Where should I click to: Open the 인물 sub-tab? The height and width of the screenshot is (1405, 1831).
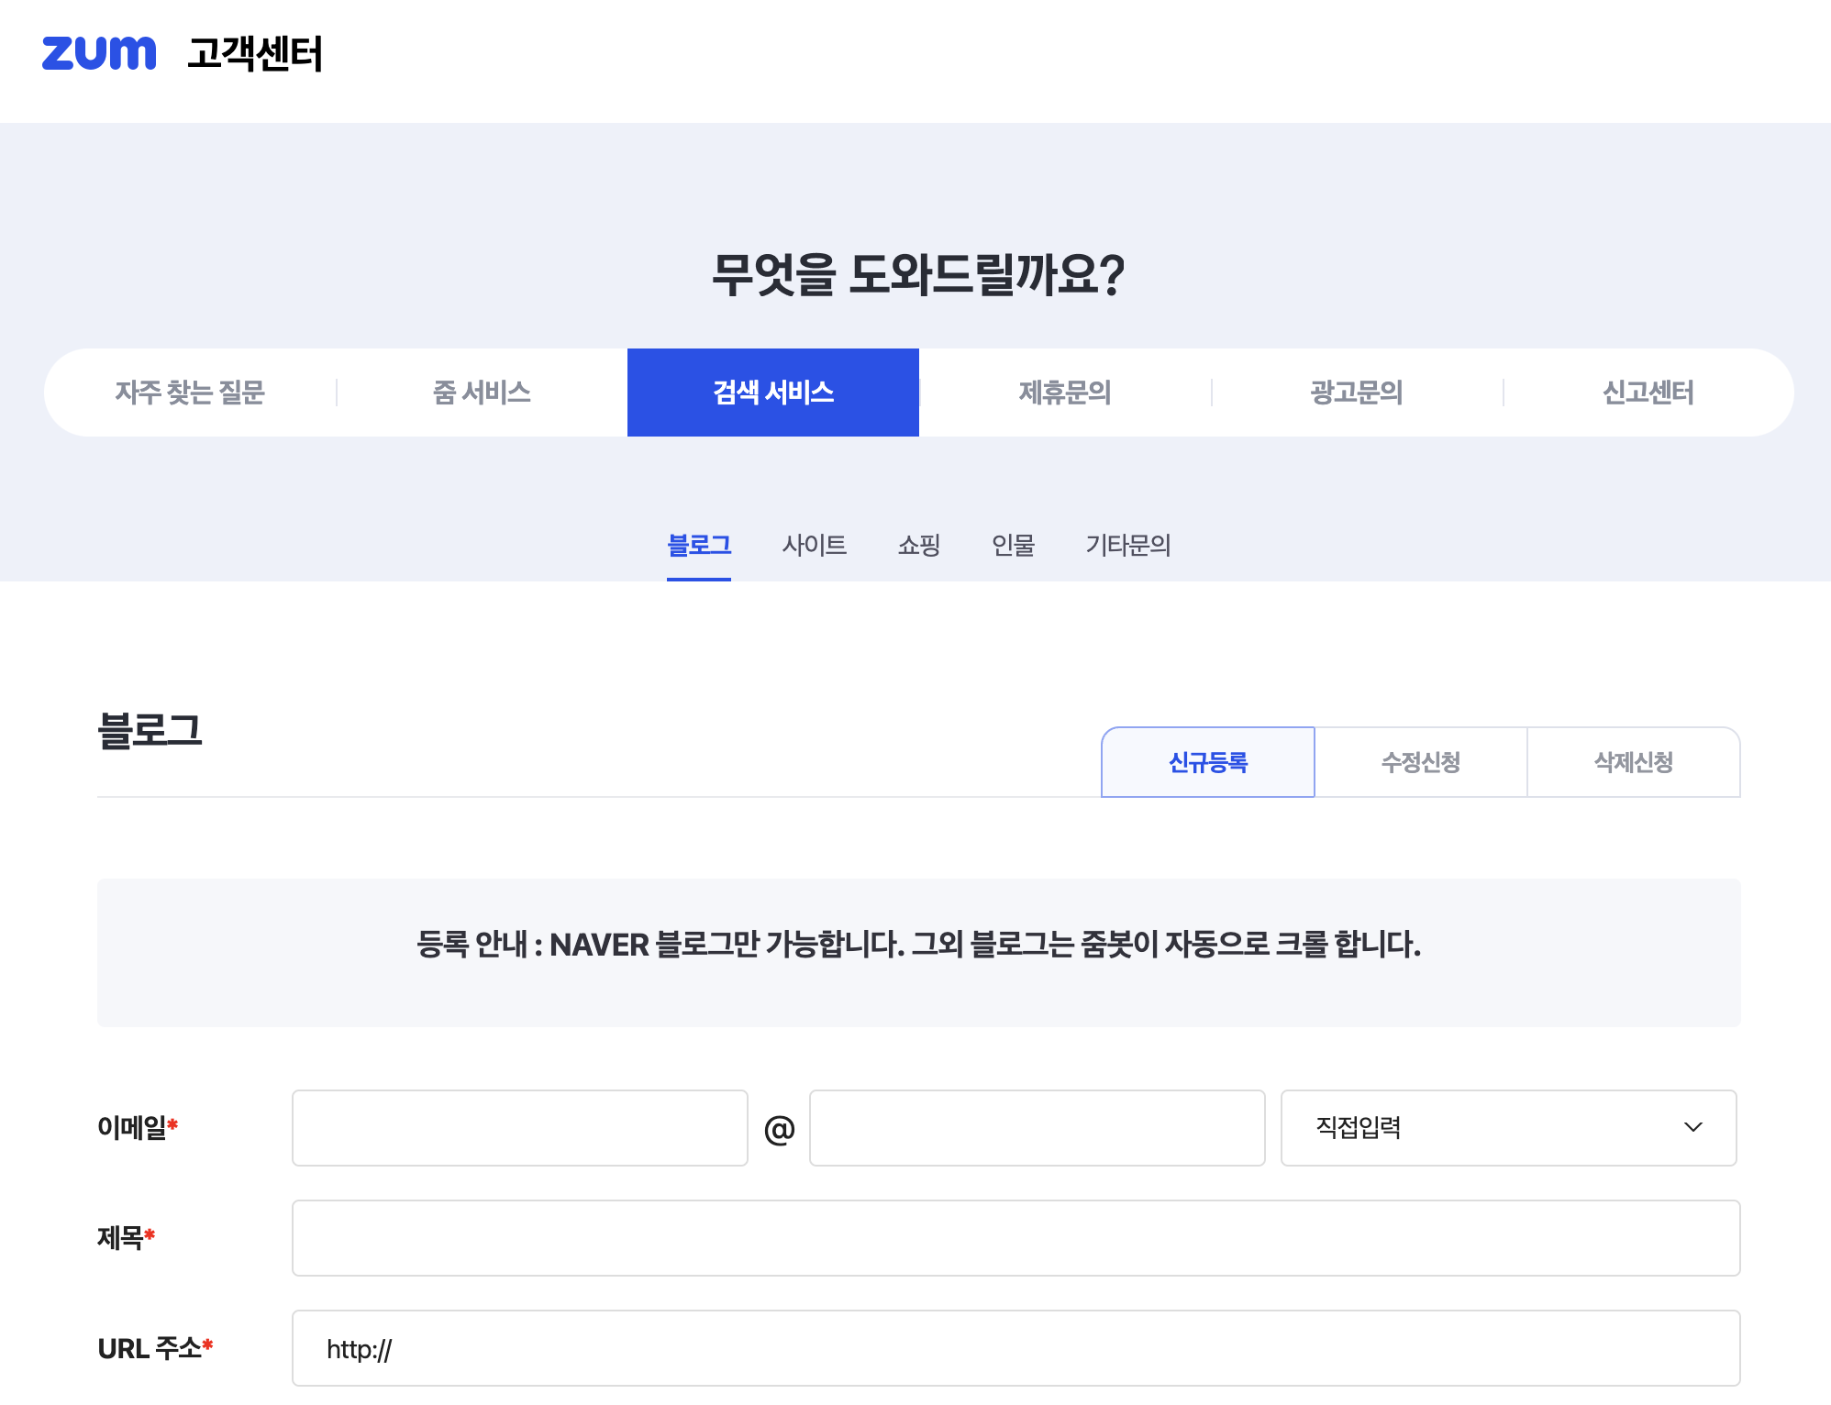1013,545
